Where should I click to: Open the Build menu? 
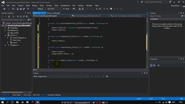[x=28, y=5]
